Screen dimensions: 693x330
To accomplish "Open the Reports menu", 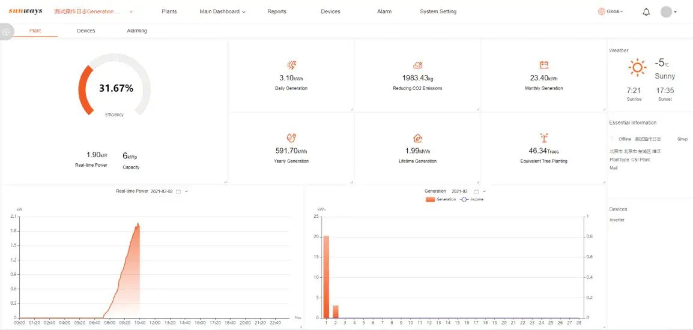I will 277,11.
